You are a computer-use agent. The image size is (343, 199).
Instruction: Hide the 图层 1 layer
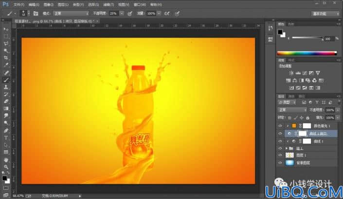[280, 155]
